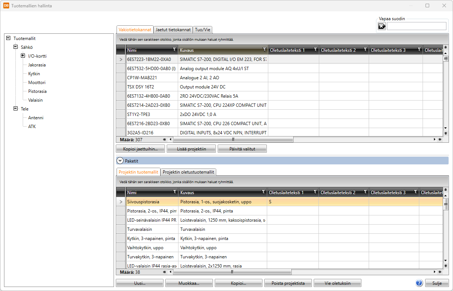Click filter icon in lower Oletuslaiteteksti 1 column
Image resolution: width=453 pixels, height=291 pixels.
315,192
